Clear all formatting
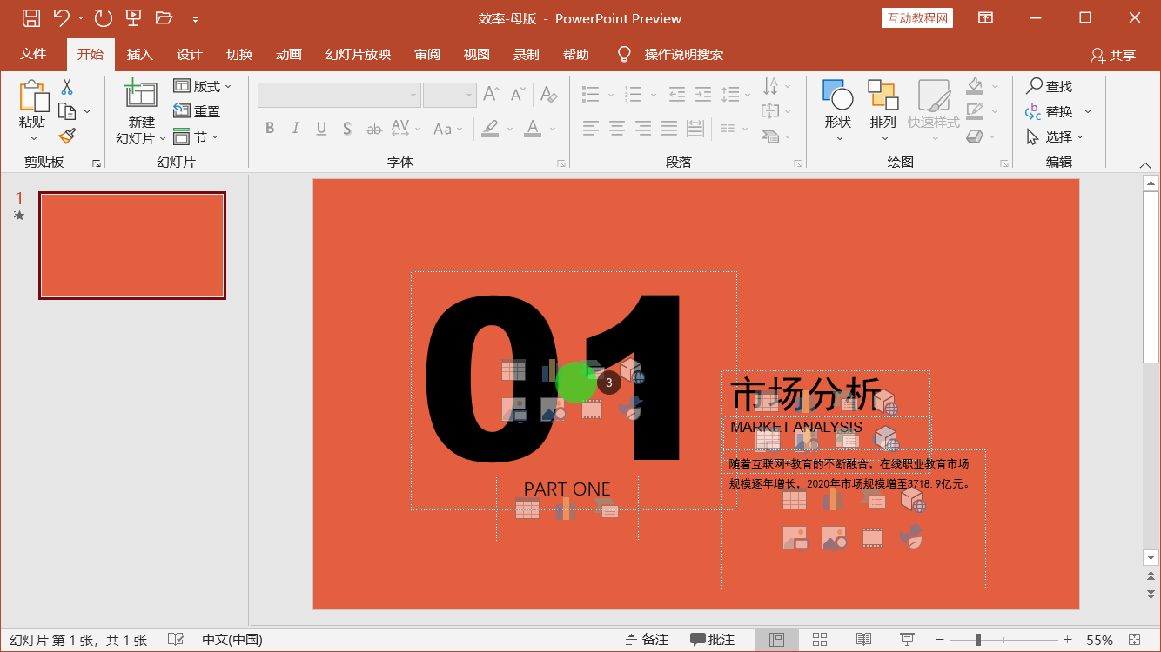Image resolution: width=1161 pixels, height=652 pixels. [547, 94]
